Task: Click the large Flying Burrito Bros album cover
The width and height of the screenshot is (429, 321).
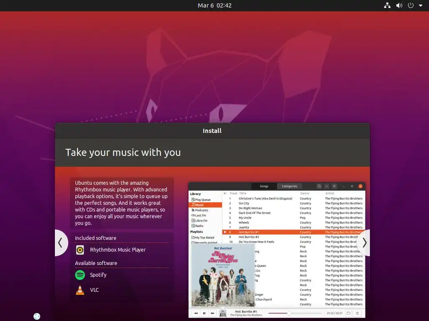Action: coord(223,275)
